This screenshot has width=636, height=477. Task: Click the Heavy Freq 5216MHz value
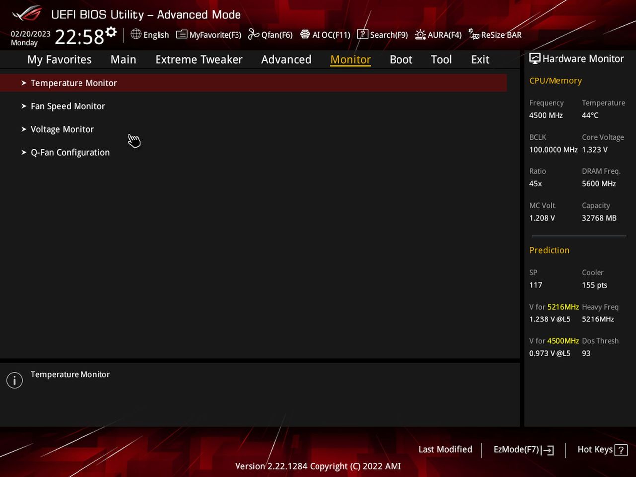(x=598, y=319)
